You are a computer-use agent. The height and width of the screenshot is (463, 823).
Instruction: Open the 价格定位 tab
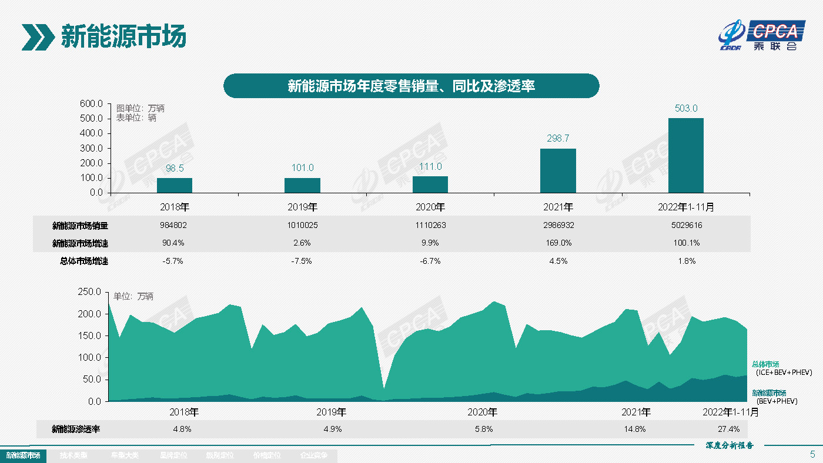coord(267,455)
